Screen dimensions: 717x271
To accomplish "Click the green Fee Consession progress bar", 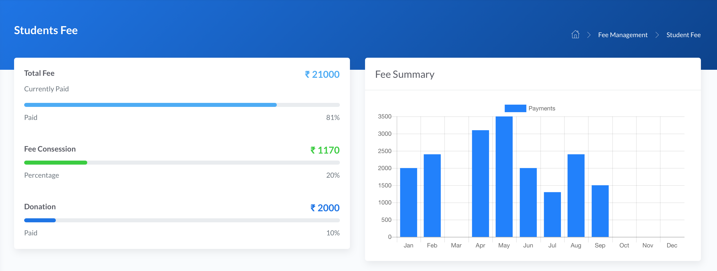I will point(56,163).
